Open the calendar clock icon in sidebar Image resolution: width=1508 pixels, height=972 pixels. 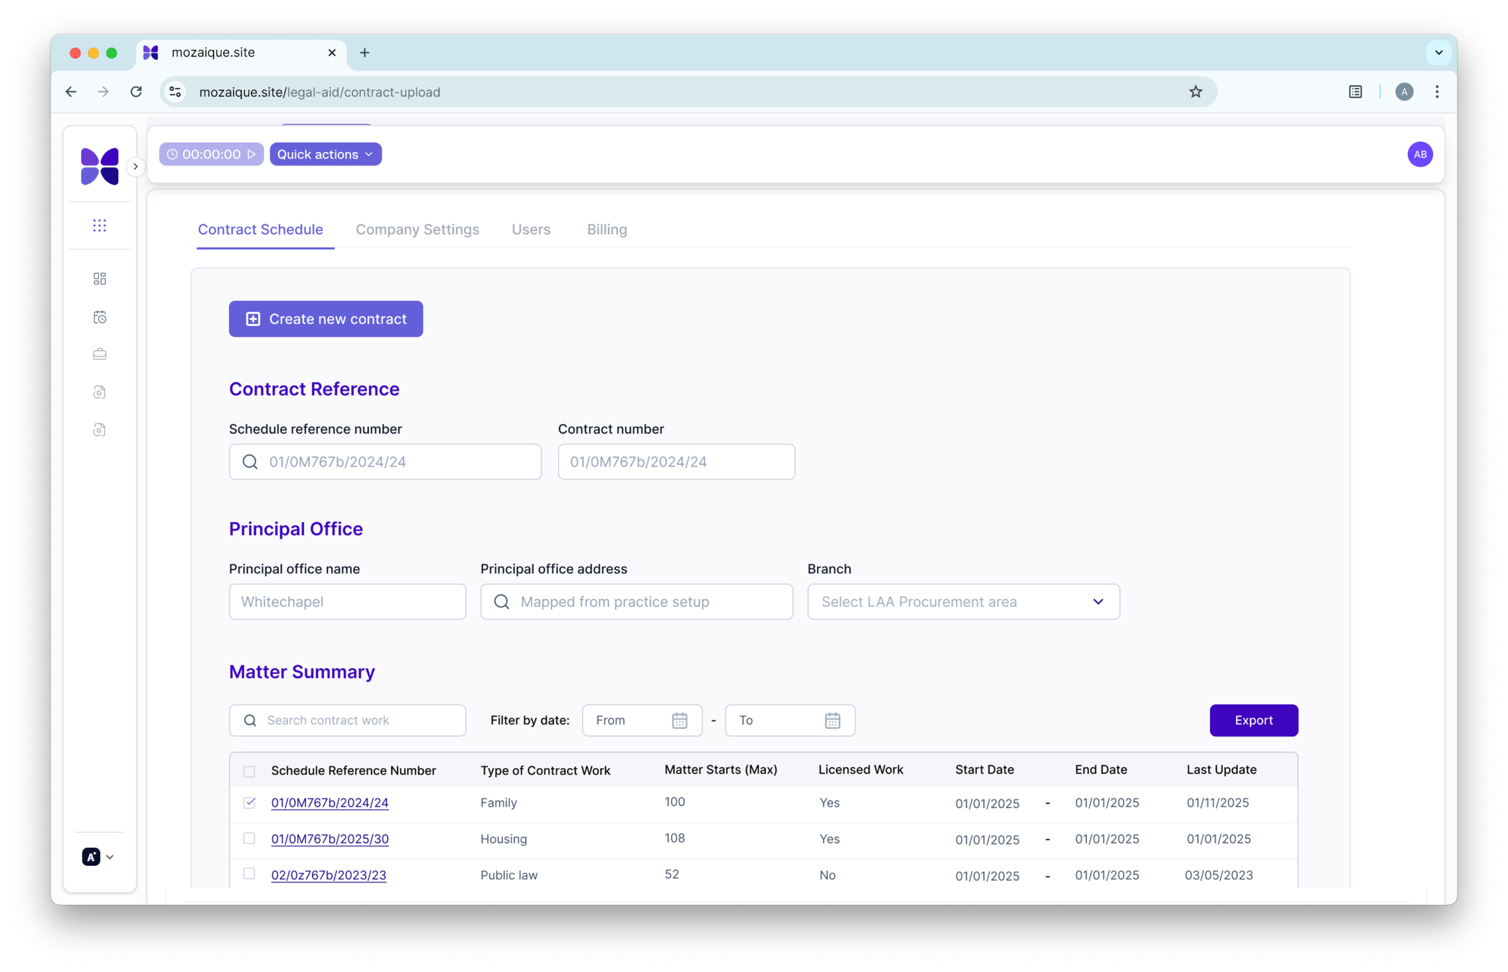[x=100, y=317]
